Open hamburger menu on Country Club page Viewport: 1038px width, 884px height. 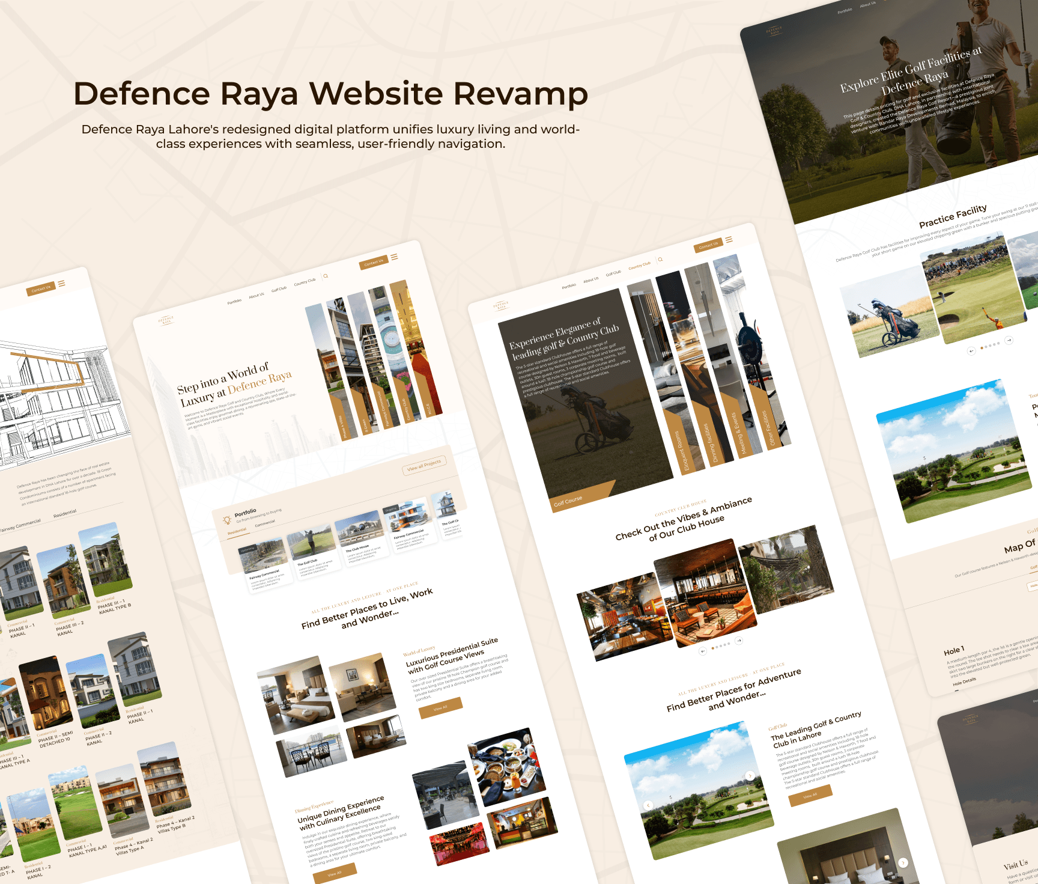729,239
